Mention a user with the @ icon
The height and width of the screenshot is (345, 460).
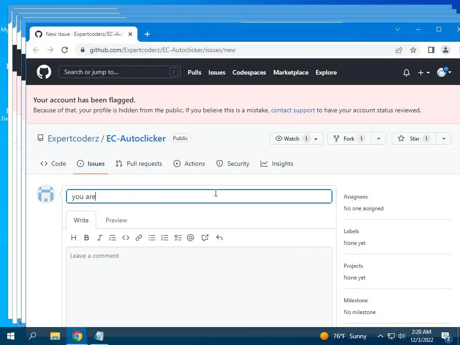tap(190, 238)
